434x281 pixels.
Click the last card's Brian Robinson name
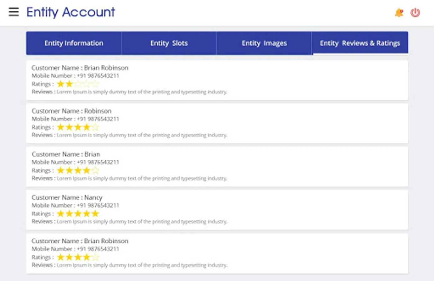click(106, 241)
